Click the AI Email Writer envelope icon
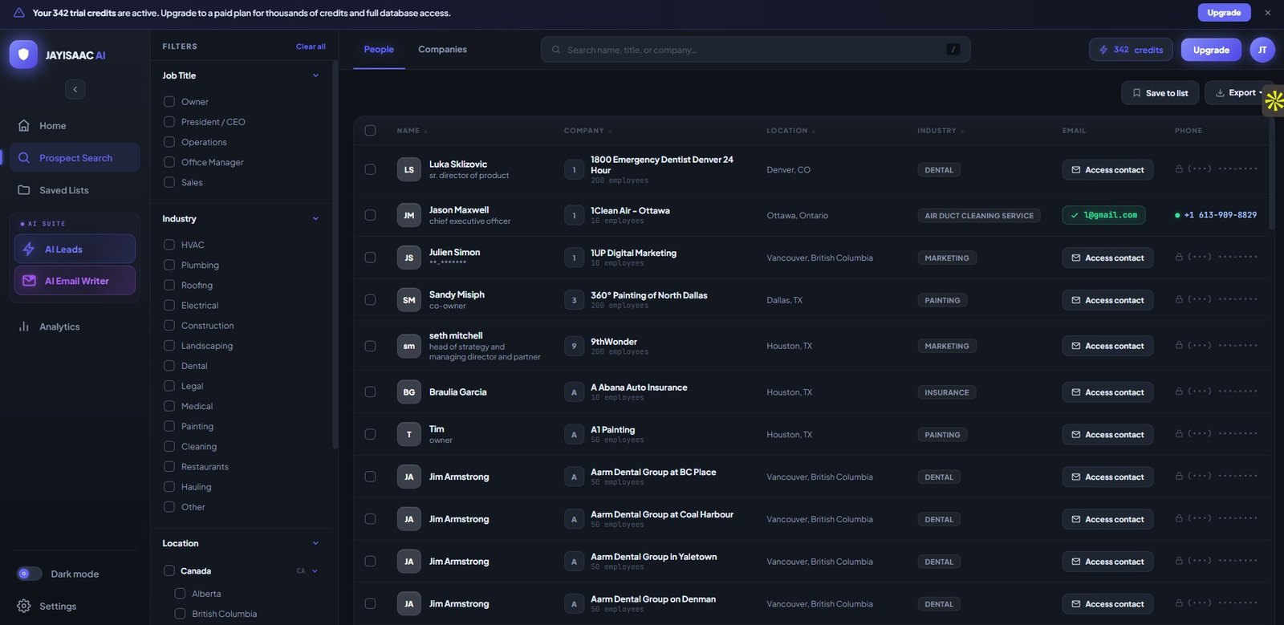 click(x=29, y=281)
